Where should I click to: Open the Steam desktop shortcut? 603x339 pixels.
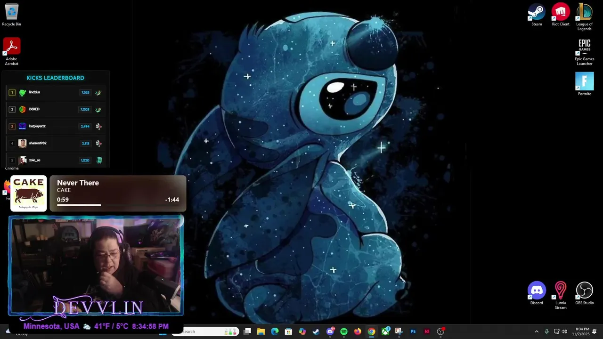[537, 15]
